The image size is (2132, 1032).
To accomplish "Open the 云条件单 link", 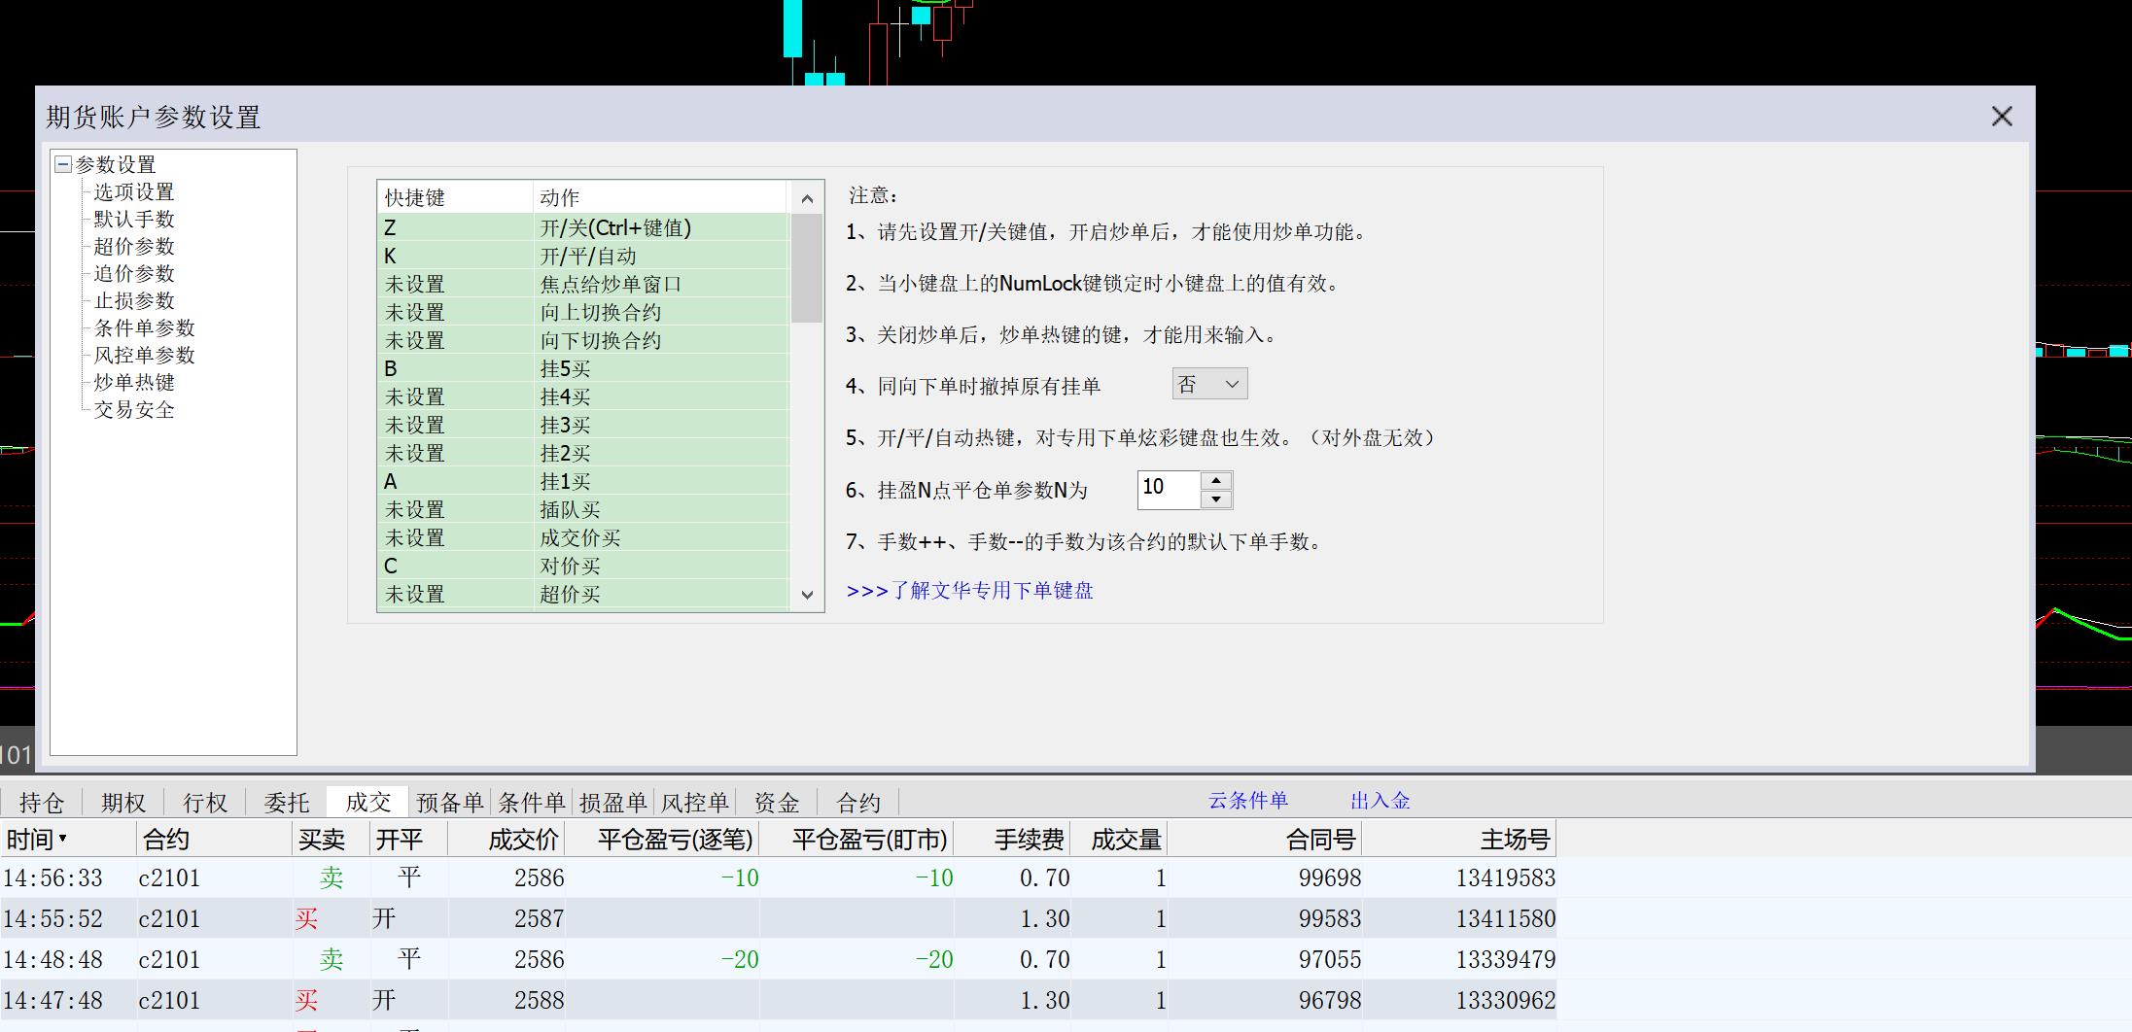I will 1247,801.
